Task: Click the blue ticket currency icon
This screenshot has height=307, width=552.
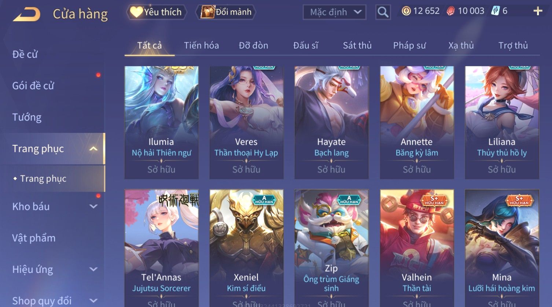Action: click(496, 11)
